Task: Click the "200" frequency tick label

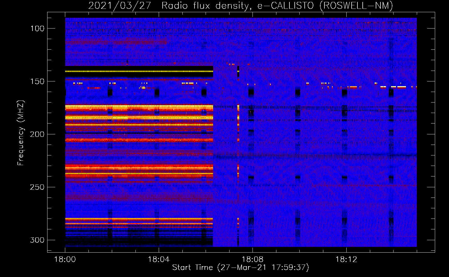Action: (37, 134)
